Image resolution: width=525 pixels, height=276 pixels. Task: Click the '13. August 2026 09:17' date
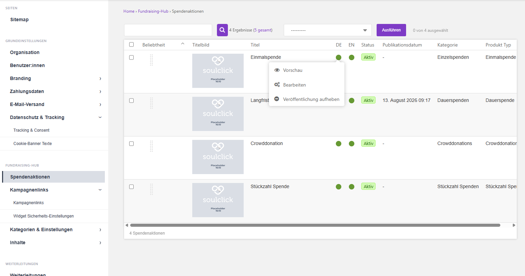406,100
